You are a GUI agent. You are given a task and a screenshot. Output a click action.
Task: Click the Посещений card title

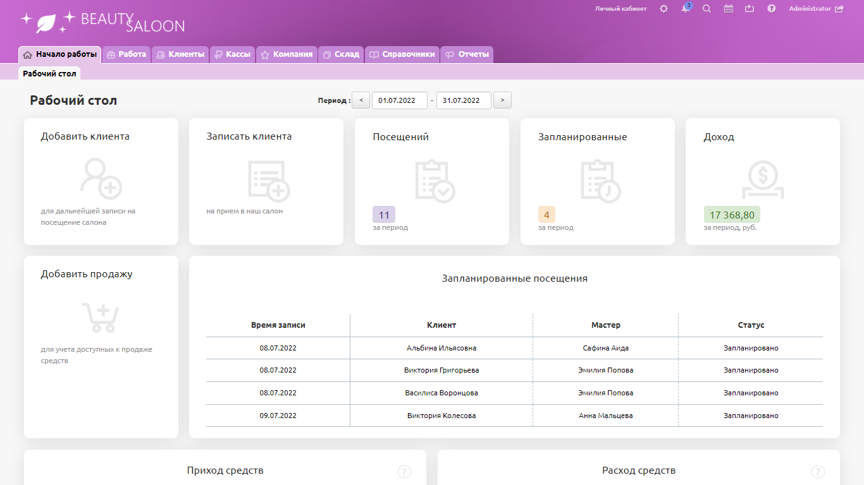coord(401,137)
